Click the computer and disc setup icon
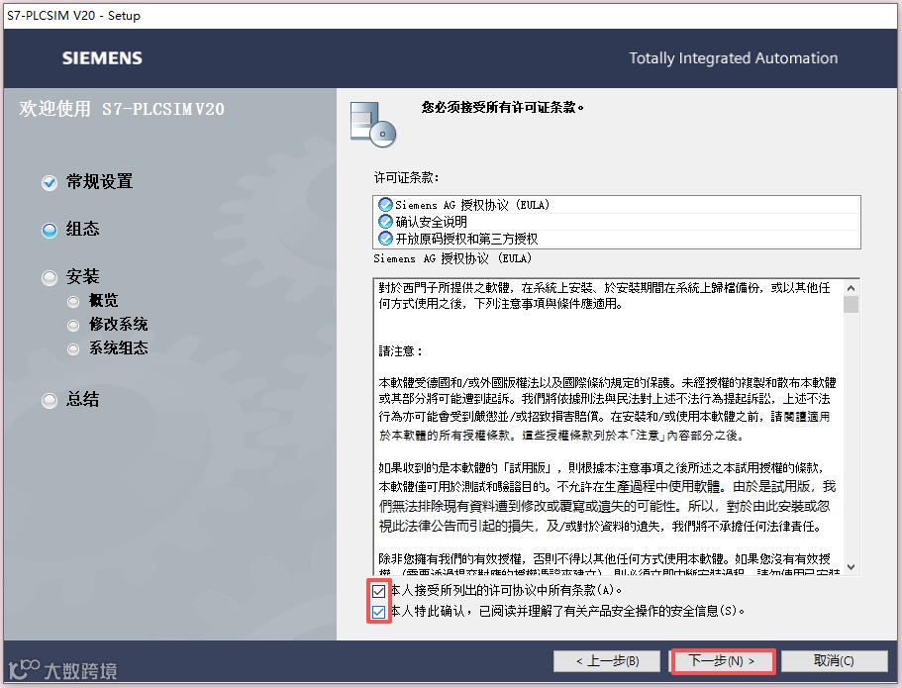 point(372,124)
